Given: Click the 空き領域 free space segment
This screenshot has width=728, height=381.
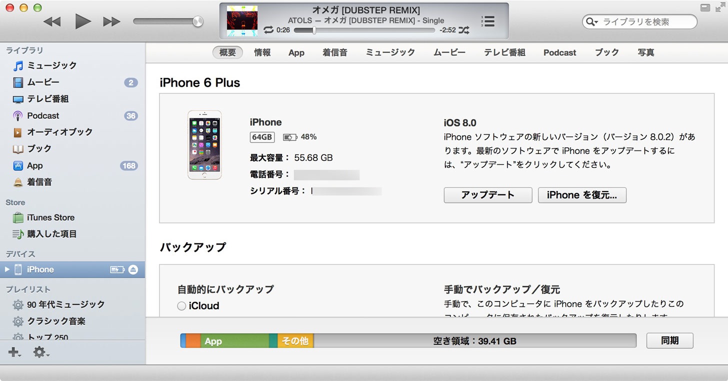Looking at the screenshot, I should 475,341.
